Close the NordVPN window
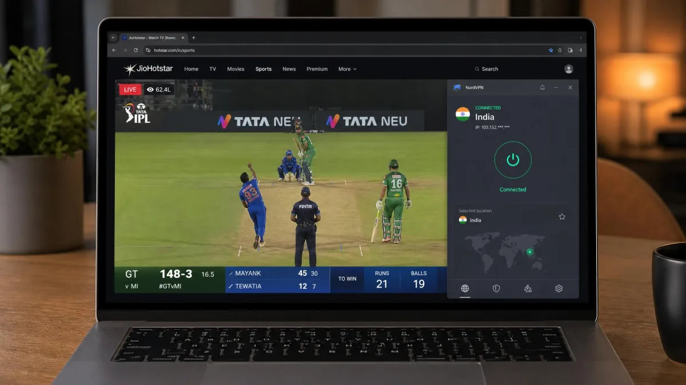686x385 pixels. tap(570, 87)
